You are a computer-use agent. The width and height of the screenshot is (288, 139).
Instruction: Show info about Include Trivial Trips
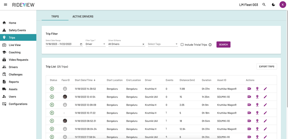210,45
